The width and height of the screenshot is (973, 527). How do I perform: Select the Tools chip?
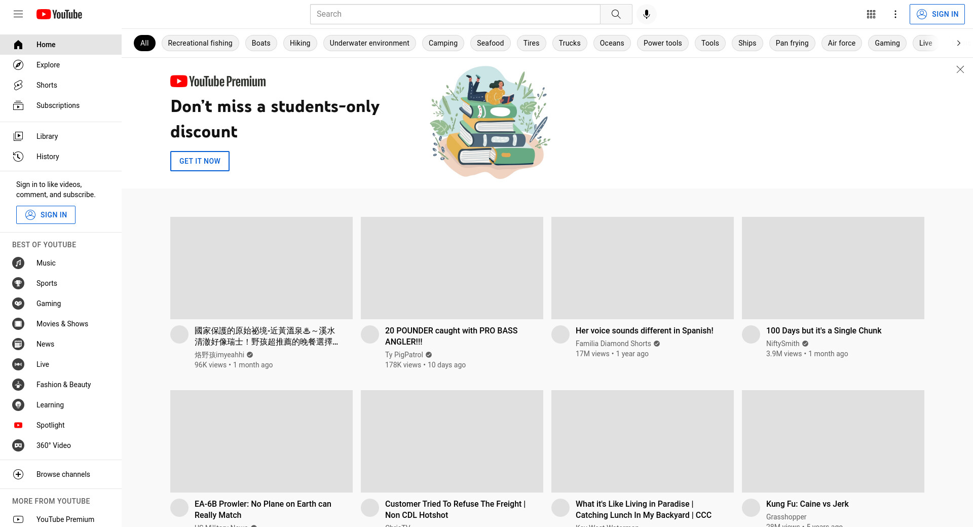710,43
